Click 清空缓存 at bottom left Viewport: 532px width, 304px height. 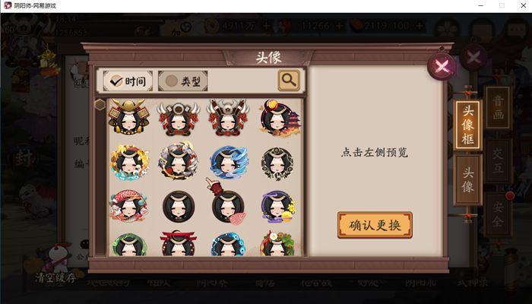(x=55, y=278)
